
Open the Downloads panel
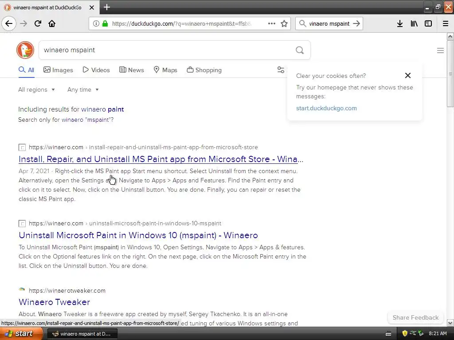point(400,23)
